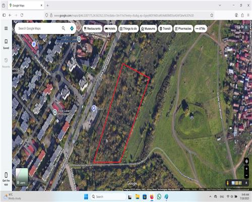Click the search magnifier icon
Screen dimensions: 252x202
64,28
